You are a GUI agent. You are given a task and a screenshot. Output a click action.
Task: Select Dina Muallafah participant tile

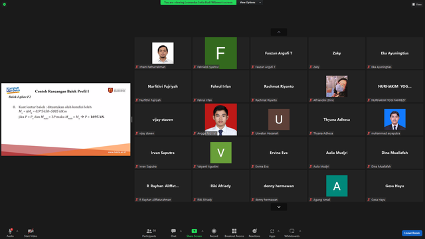tap(394, 153)
